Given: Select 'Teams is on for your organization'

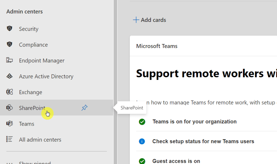Looking at the screenshot, I should tap(194, 122).
